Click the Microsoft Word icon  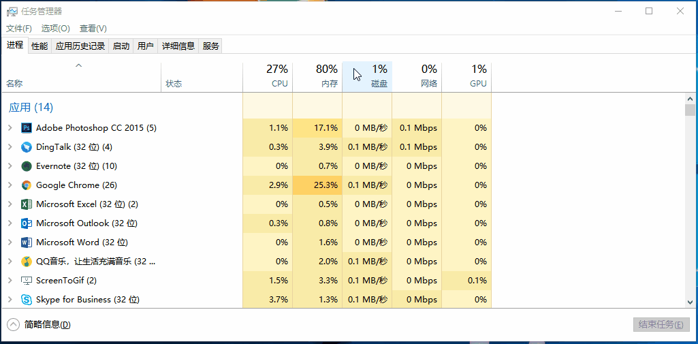[x=27, y=243]
